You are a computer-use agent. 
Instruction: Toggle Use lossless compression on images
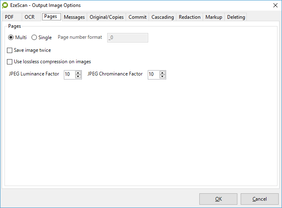coord(10,62)
